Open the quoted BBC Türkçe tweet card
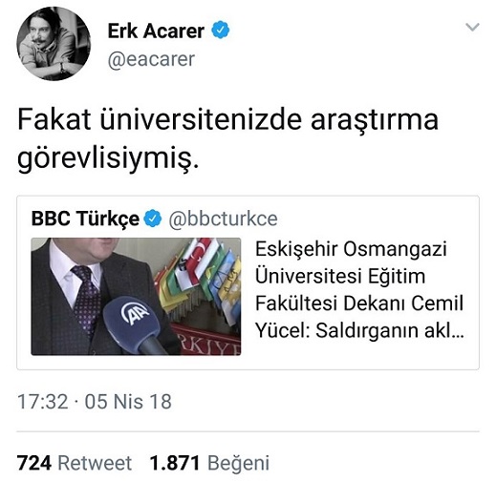Image resolution: width=496 pixels, height=481 pixels. click(248, 282)
